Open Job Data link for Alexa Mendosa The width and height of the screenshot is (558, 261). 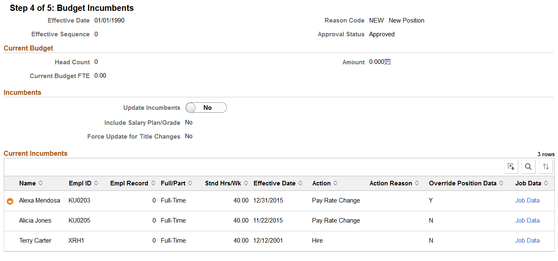(x=527, y=200)
